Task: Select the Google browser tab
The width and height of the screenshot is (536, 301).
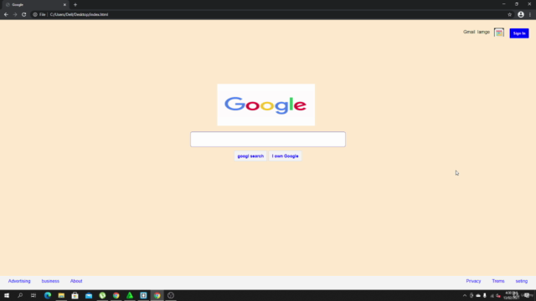Action: 34,5
